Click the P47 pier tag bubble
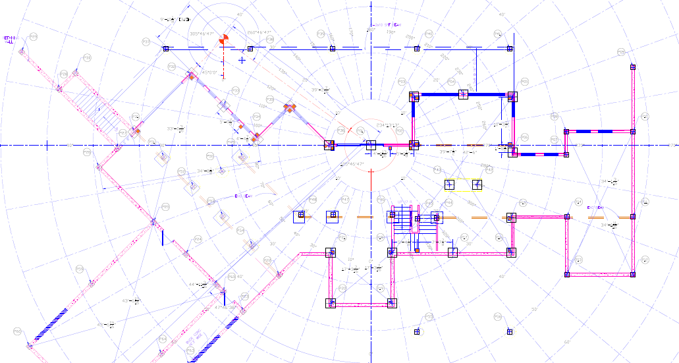The image size is (679, 363). coord(345,200)
